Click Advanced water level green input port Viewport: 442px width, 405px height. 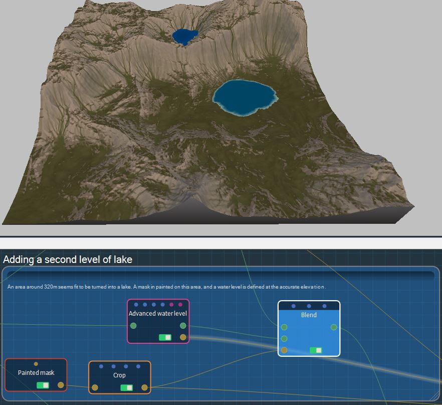coord(133,326)
